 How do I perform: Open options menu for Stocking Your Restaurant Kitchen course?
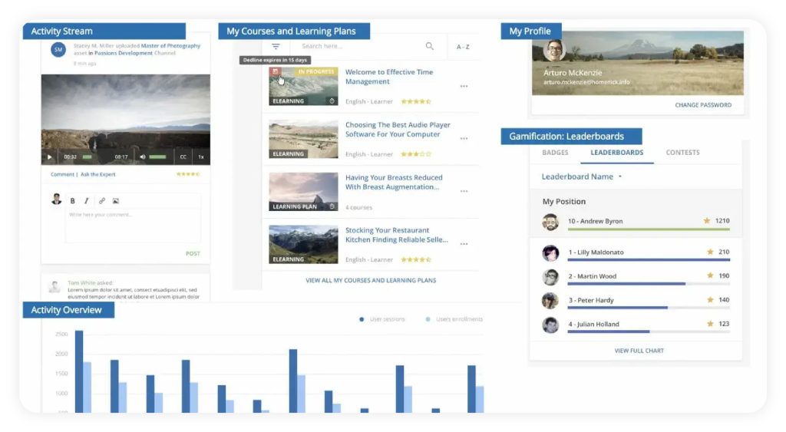tap(464, 245)
